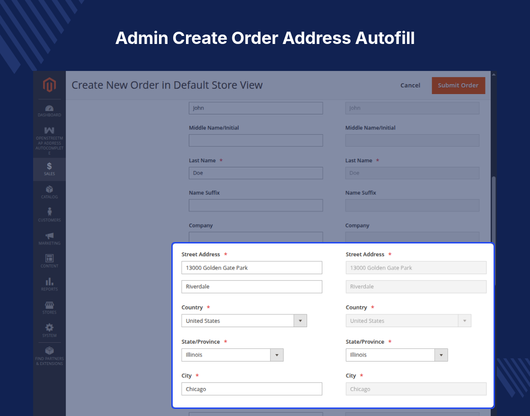This screenshot has width=530, height=416.
Task: Click shipping street field 13000 Golden Gate Park
Action: pyautogui.click(x=416, y=268)
